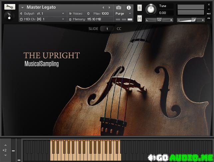
Task: Shift keyboard octave up with arrow
Action: [5, 145]
